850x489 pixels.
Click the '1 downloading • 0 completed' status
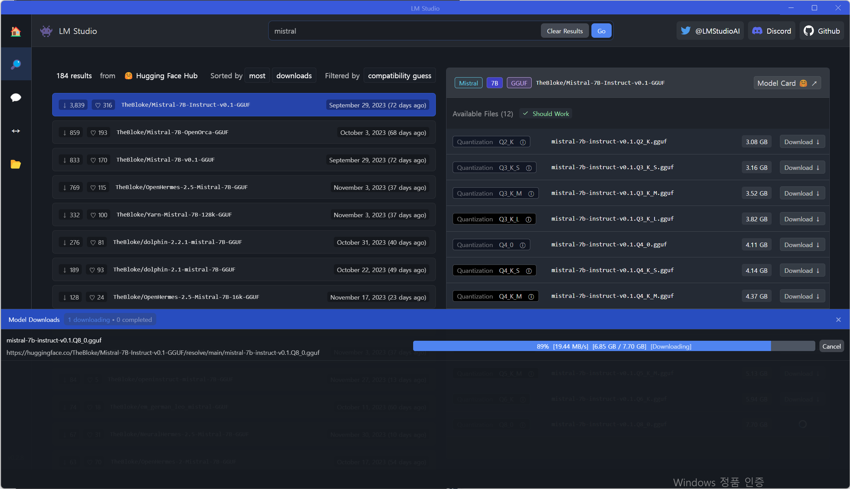110,319
